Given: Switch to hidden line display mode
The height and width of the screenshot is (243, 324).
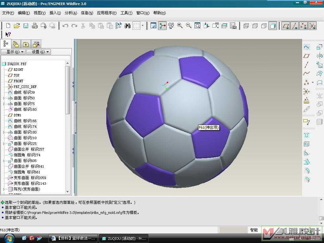Looking at the screenshot, I should tap(255, 26).
